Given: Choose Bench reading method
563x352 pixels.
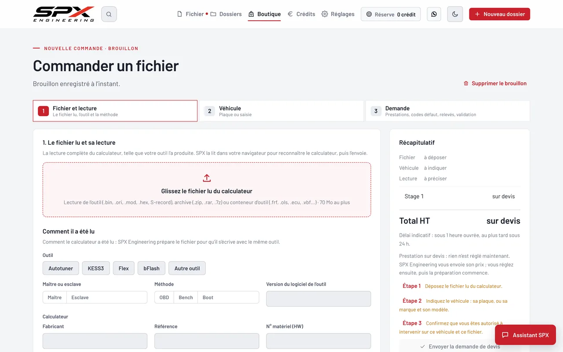Looking at the screenshot, I should (186, 297).
